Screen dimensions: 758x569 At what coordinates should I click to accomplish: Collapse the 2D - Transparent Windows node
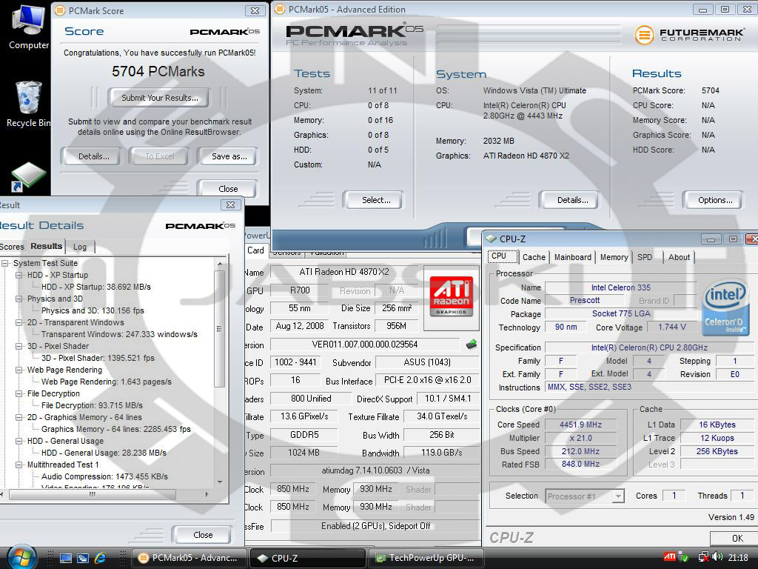(x=19, y=322)
